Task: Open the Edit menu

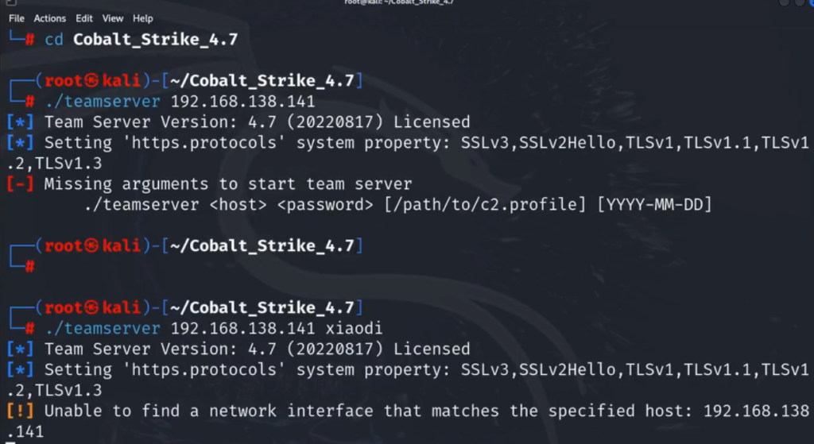Action: point(84,18)
